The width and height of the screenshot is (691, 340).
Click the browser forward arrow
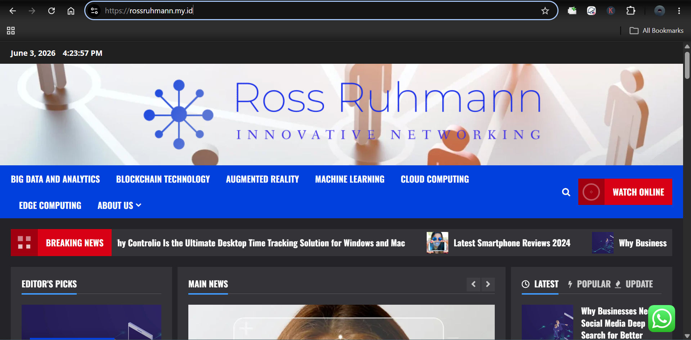point(32,11)
